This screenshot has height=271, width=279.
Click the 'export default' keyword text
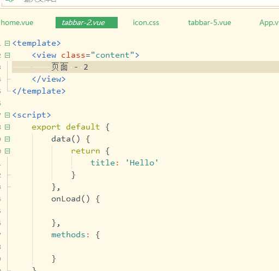click(66, 127)
